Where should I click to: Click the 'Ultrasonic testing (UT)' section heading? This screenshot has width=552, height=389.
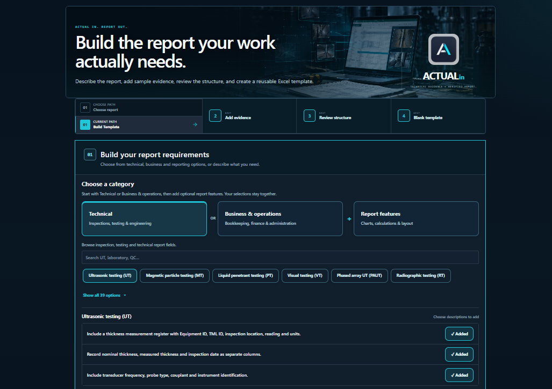tap(106, 317)
